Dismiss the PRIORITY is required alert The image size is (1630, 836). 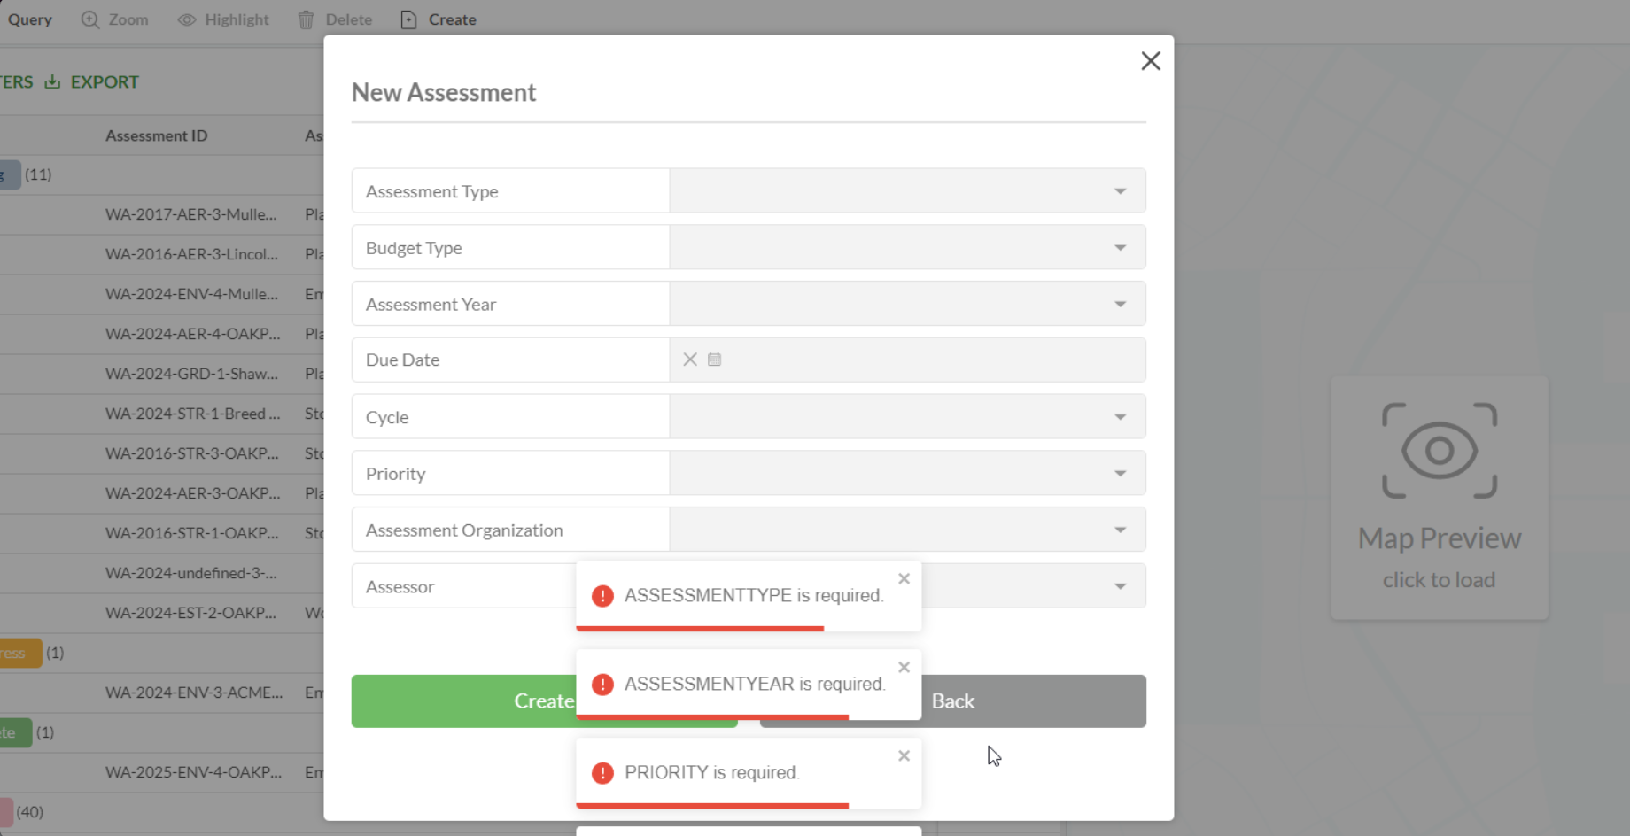(x=904, y=755)
